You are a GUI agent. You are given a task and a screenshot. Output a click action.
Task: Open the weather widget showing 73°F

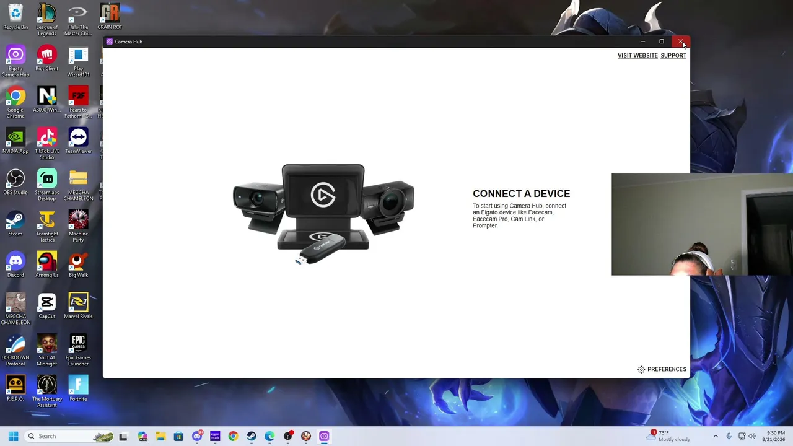pos(668,436)
